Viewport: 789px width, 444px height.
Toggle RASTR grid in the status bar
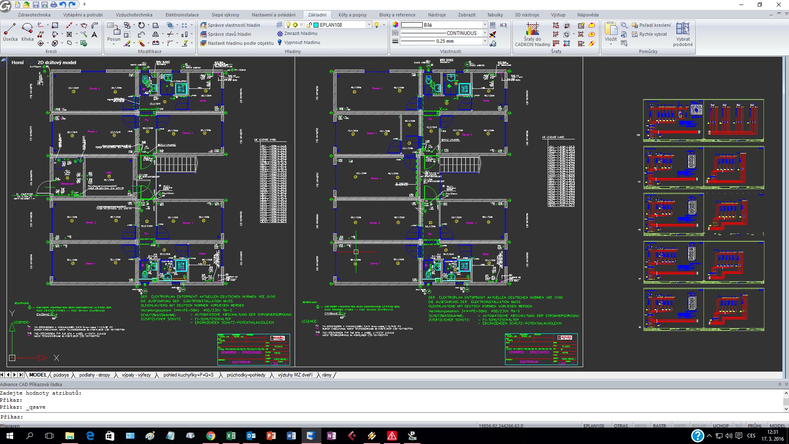point(660,426)
